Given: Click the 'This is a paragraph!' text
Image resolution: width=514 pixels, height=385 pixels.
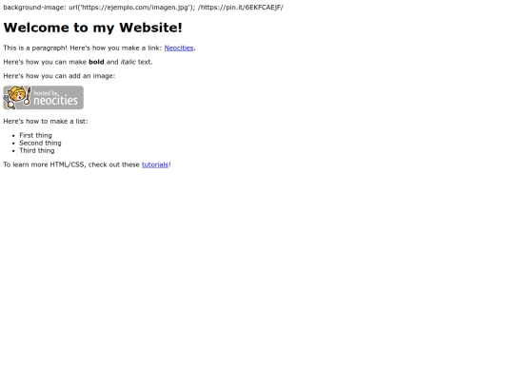Looking at the screenshot, I should (35, 48).
